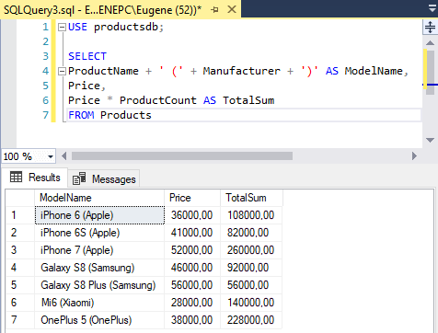
Task: Click the Results grid icon
Action: click(16, 177)
